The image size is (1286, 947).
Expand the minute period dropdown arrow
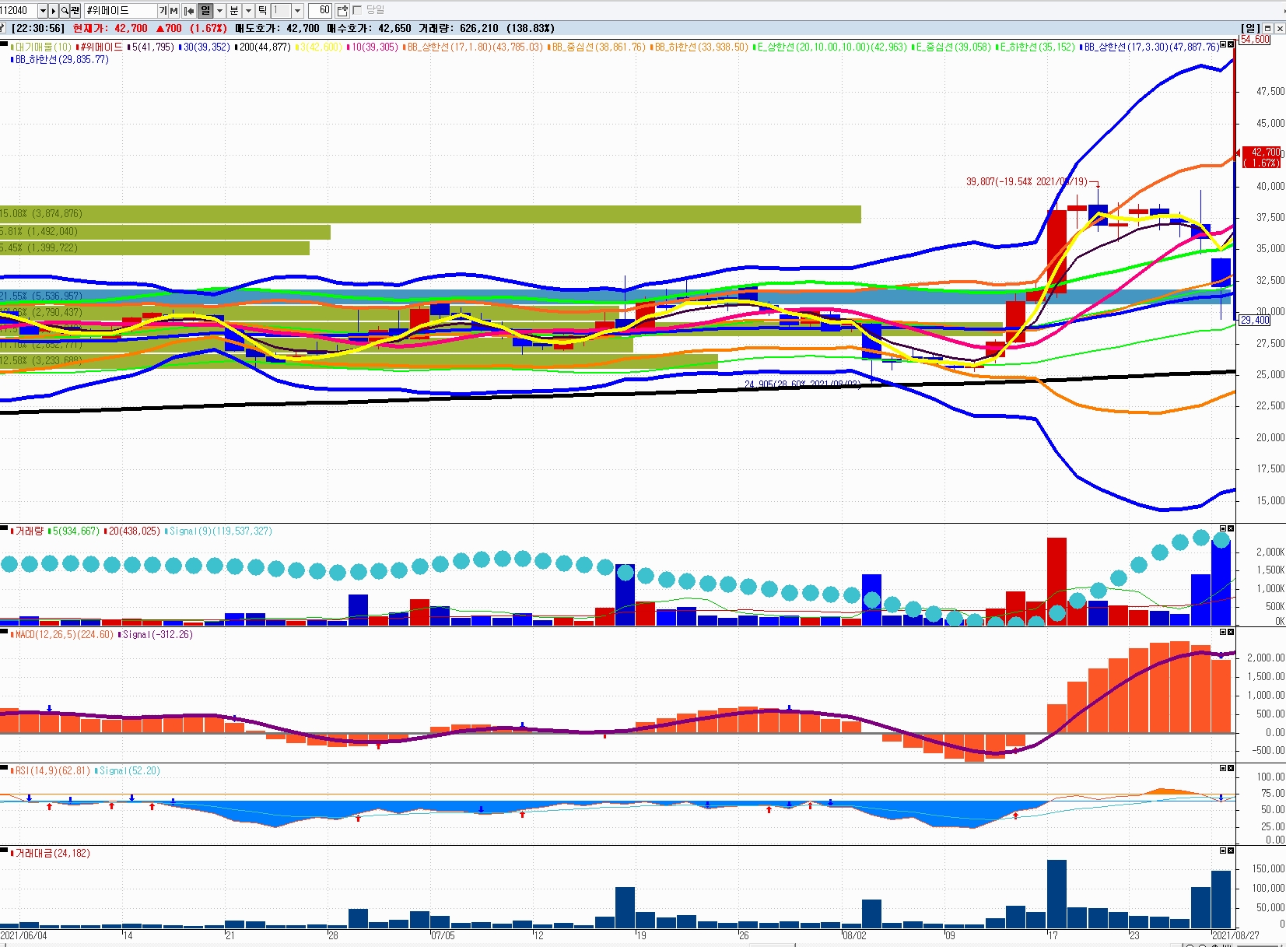click(x=248, y=10)
